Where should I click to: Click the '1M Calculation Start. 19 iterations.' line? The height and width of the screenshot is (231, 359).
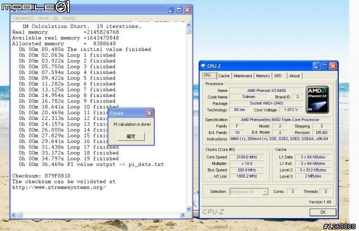pos(82,26)
